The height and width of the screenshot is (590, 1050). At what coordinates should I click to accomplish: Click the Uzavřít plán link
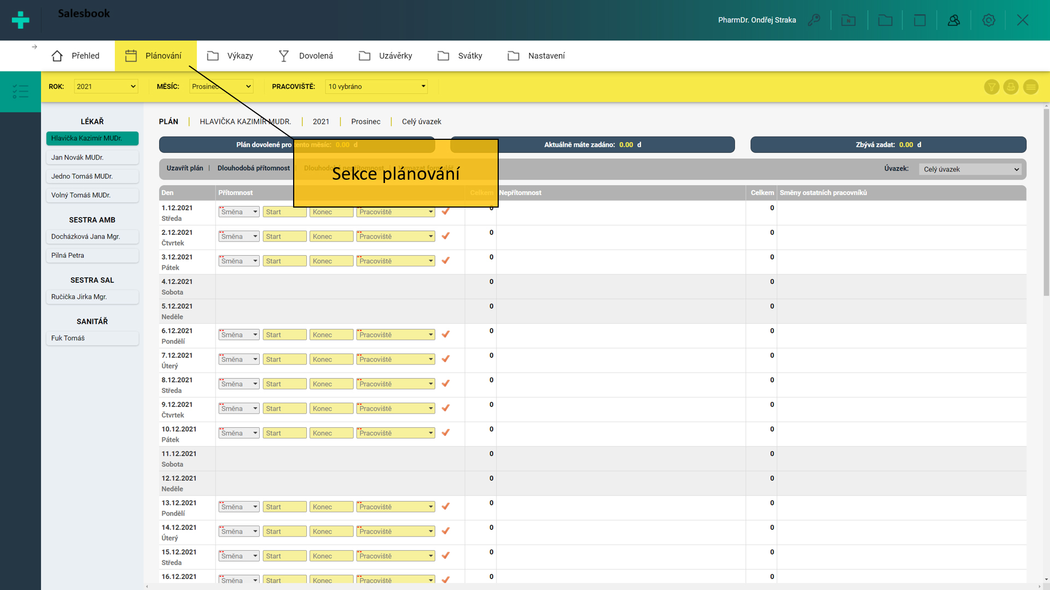point(185,168)
